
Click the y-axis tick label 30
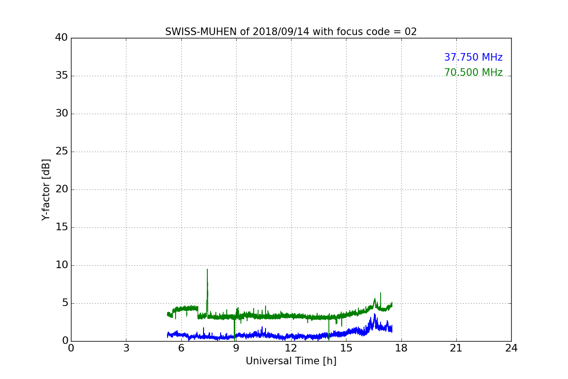[61, 114]
